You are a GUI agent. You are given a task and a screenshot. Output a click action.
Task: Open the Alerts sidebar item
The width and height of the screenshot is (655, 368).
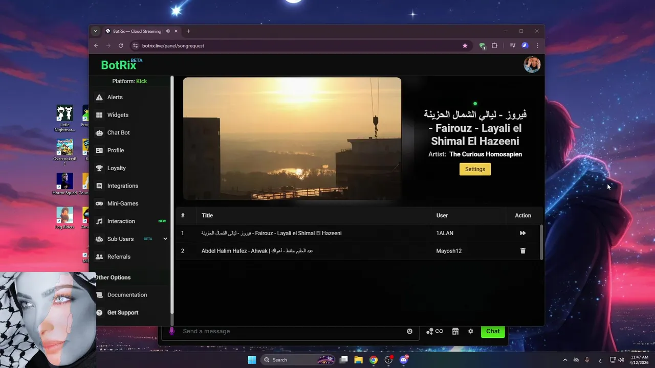pos(130,97)
